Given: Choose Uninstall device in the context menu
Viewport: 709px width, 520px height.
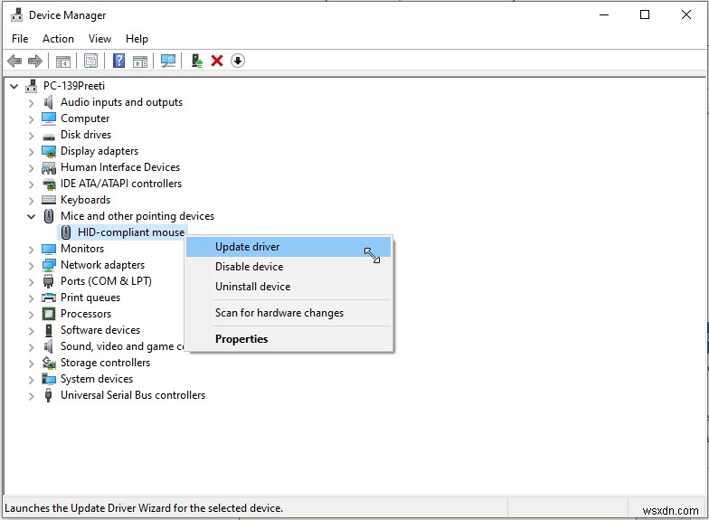Looking at the screenshot, I should [x=288, y=287].
